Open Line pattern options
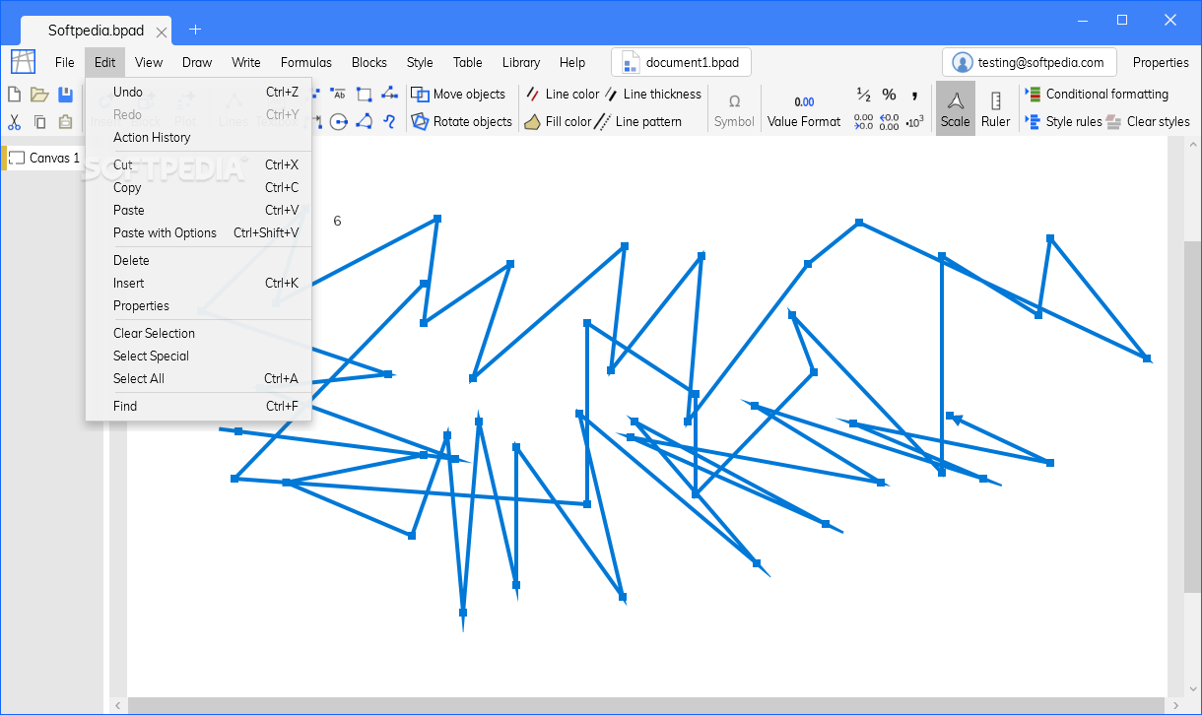Viewport: 1202px width, 715px height. (639, 122)
